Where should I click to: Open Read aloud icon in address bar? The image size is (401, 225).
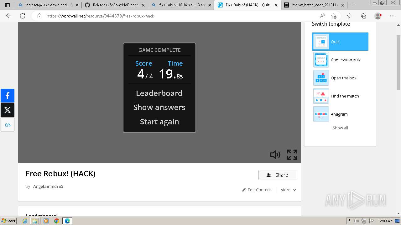point(322,16)
